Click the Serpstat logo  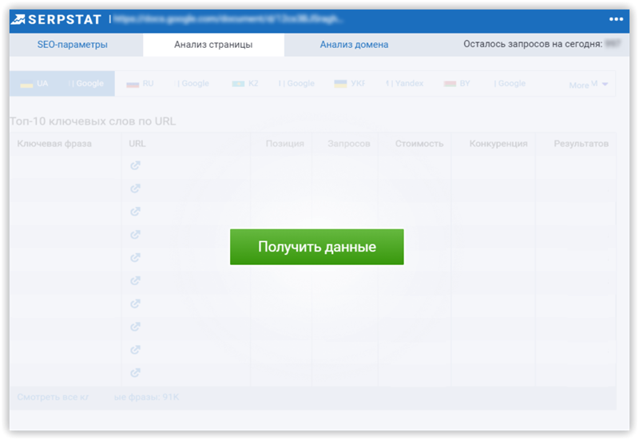pos(56,19)
